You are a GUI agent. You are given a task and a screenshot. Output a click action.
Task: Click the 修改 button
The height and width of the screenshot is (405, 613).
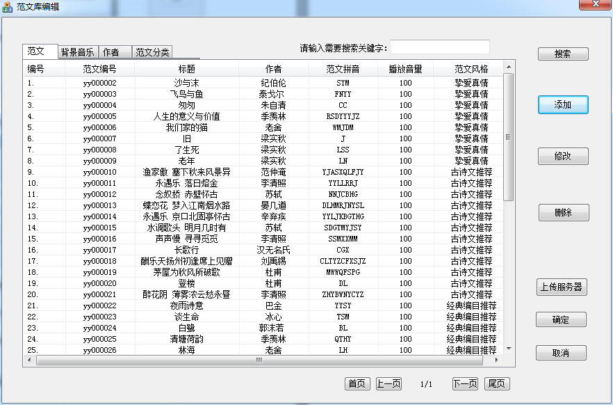(x=562, y=156)
